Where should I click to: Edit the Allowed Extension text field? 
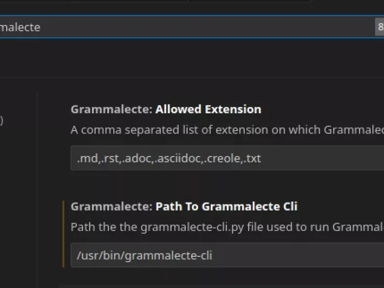227,158
